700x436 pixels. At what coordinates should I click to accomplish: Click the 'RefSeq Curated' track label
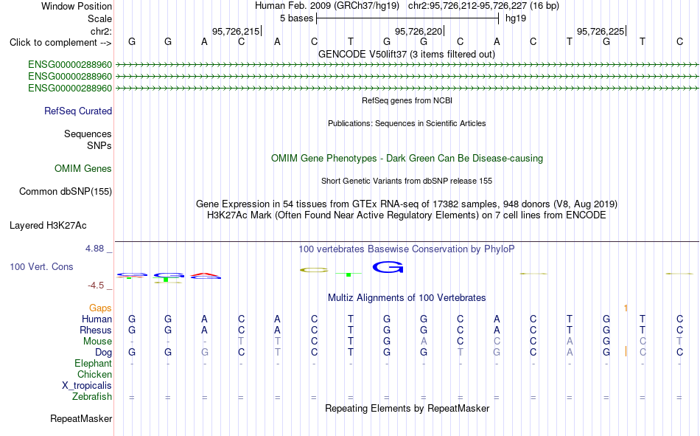pos(77,111)
